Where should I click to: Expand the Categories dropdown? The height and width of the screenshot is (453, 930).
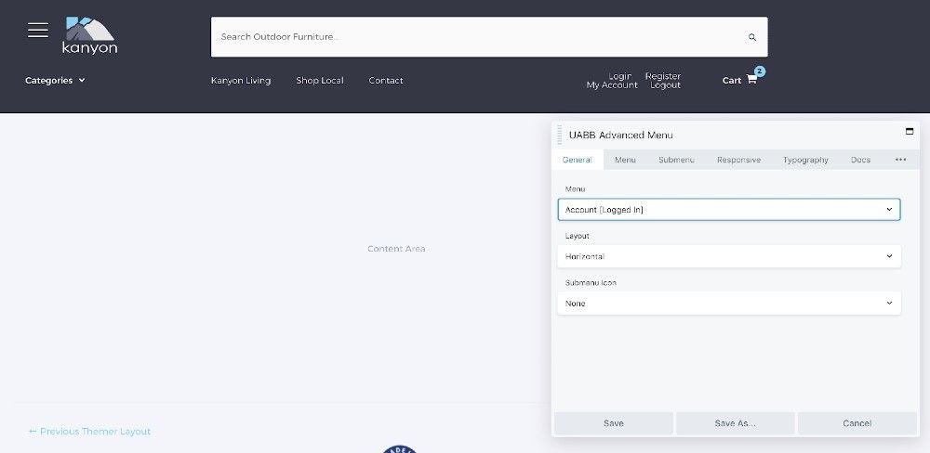pyautogui.click(x=55, y=81)
